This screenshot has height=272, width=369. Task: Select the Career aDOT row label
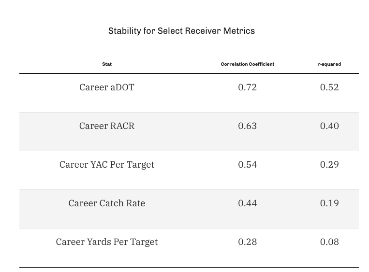(x=107, y=87)
